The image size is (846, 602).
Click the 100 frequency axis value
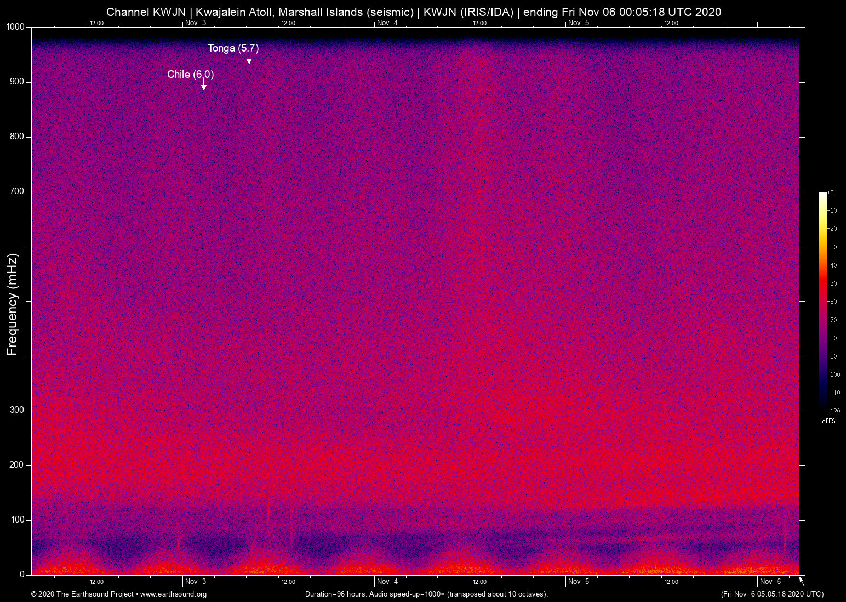pyautogui.click(x=17, y=520)
